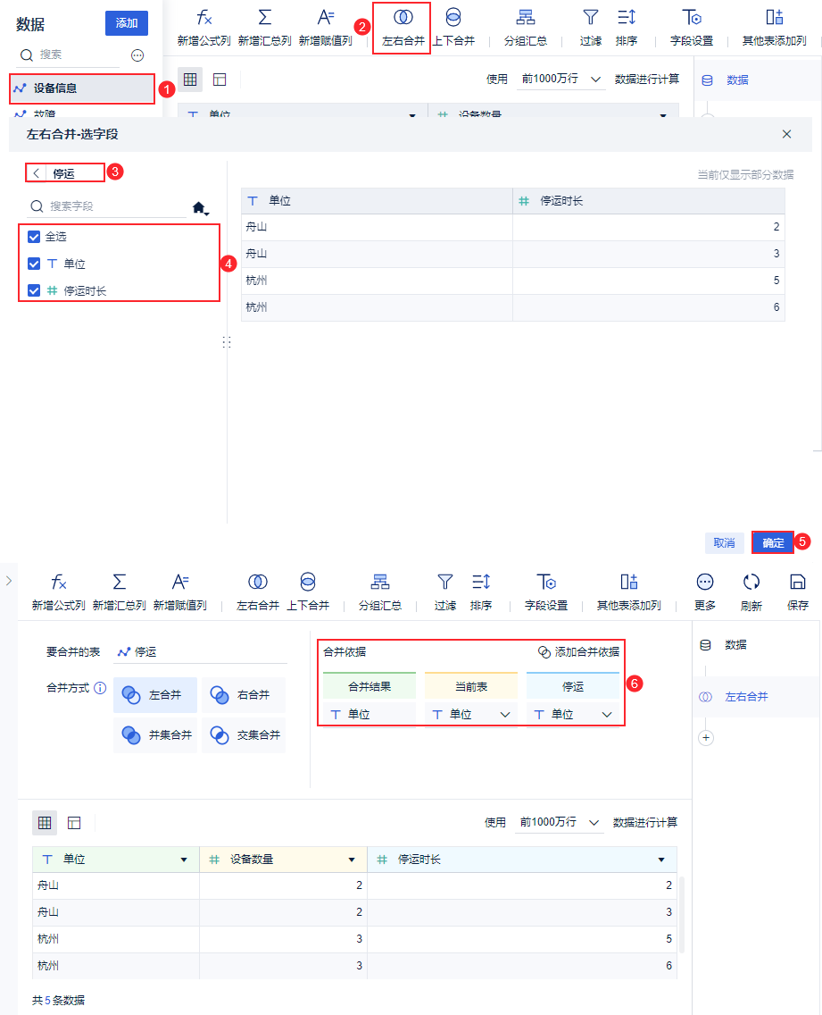
Task: Click the 刷新 refresh icon
Action: 751,582
